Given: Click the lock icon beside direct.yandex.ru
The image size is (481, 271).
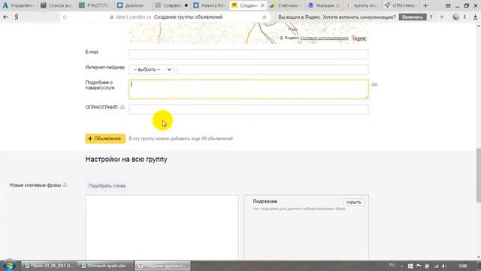Looking at the screenshot, I should click(112, 17).
